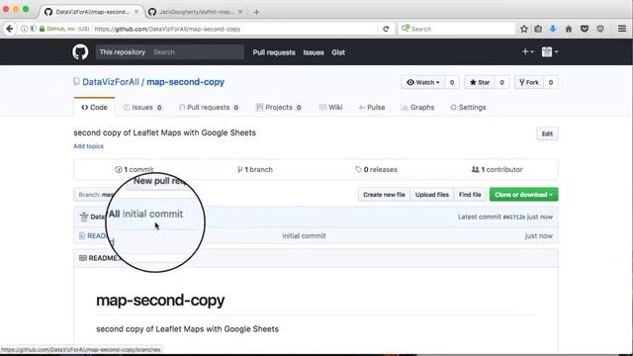Image resolution: width=633 pixels, height=356 pixels.
Task: Click Initial commit message in README row
Action: 304,235
